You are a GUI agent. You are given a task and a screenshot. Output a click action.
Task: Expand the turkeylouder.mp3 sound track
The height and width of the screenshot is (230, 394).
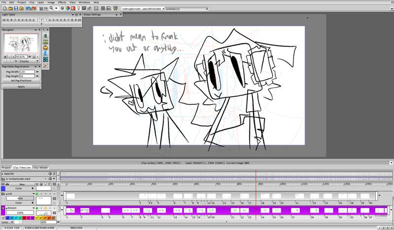click(7, 179)
